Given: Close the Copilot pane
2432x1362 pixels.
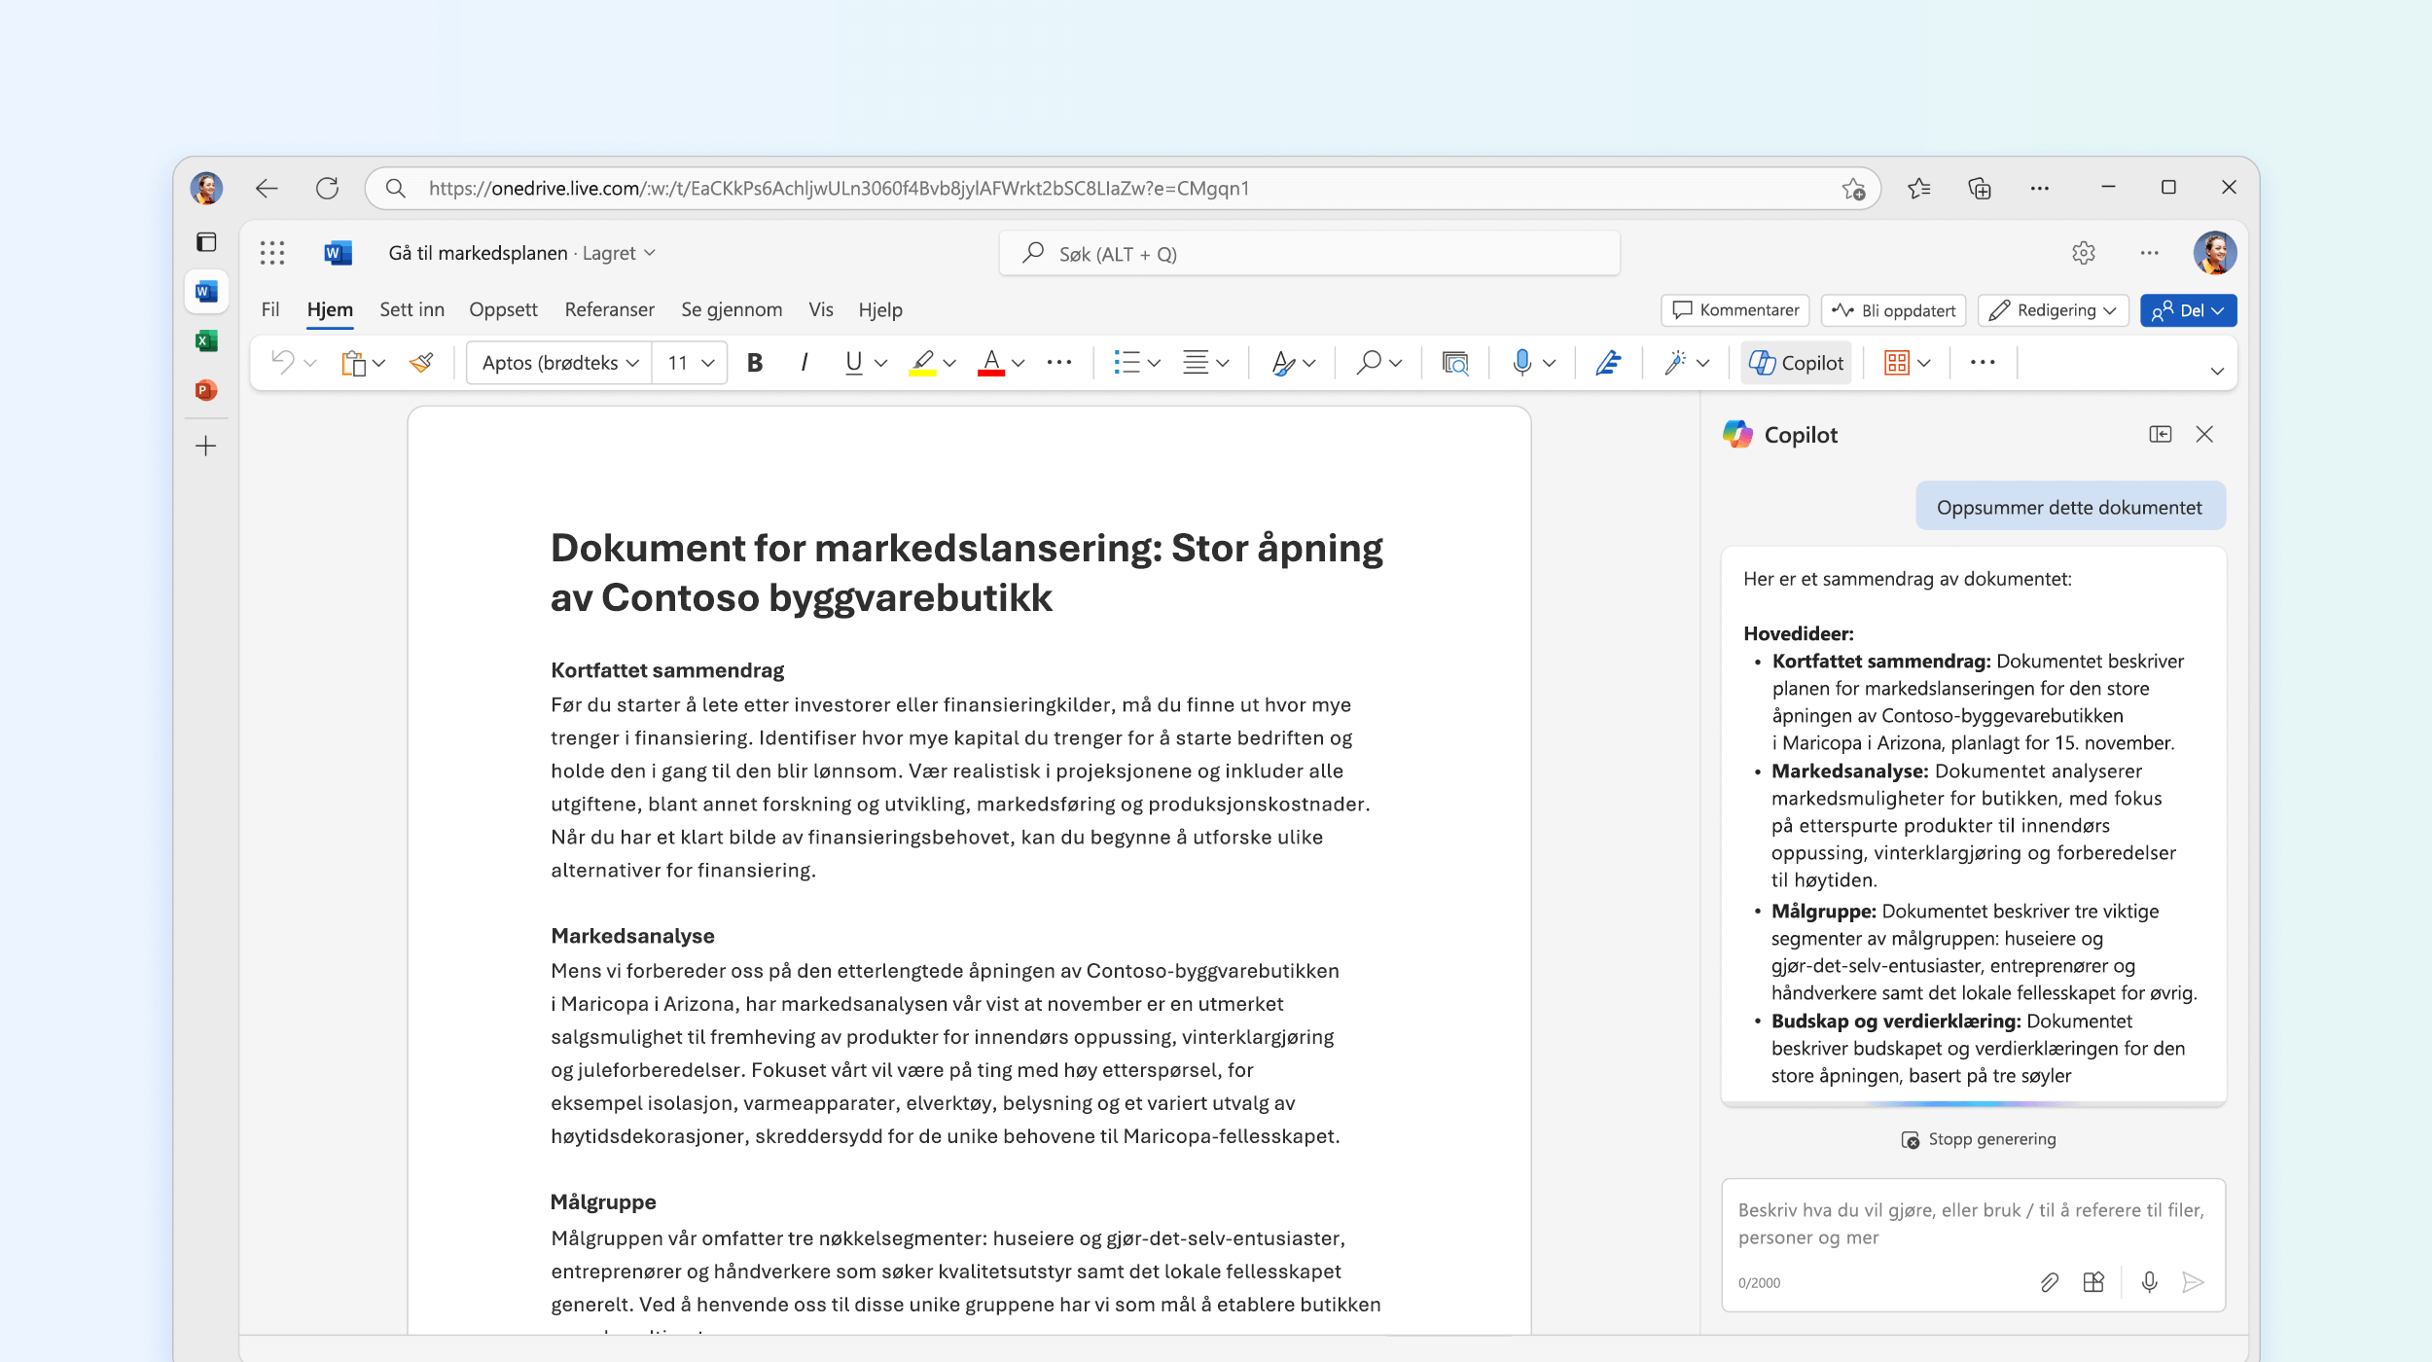Looking at the screenshot, I should (2204, 434).
